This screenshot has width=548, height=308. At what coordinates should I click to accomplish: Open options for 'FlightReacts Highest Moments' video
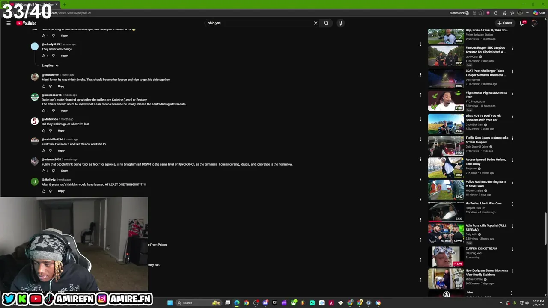pyautogui.click(x=512, y=93)
